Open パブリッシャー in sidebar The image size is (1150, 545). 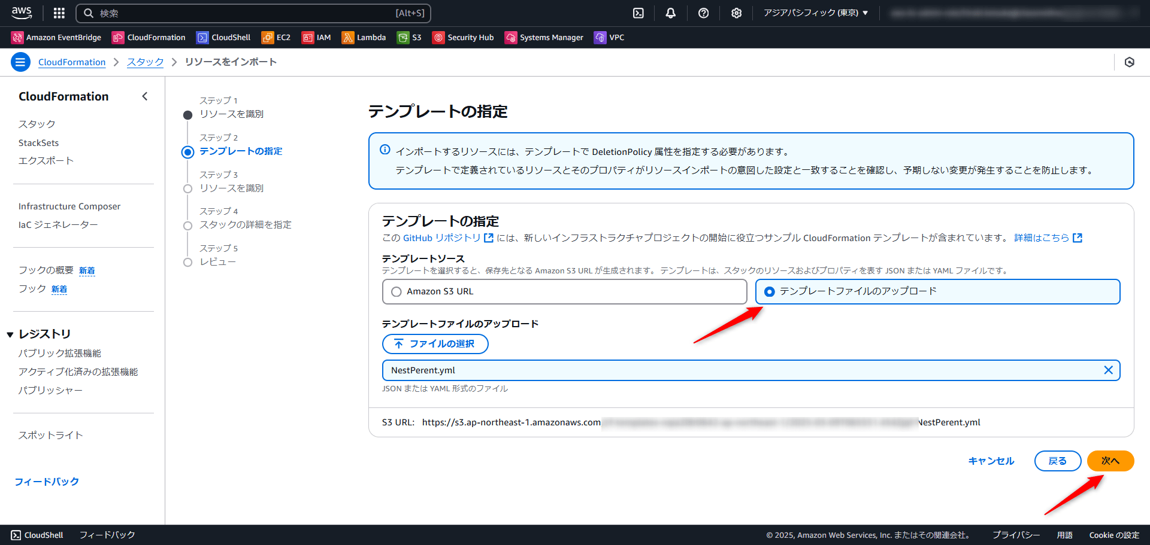click(50, 390)
